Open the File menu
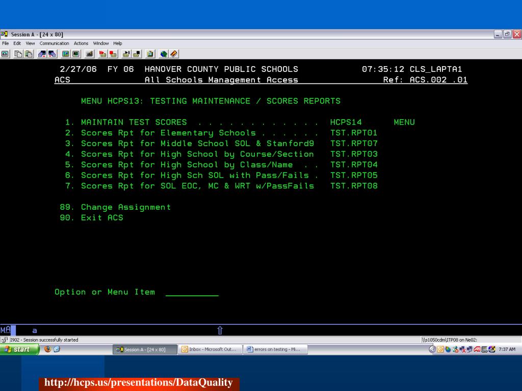Screen dimensions: 522x391 click(5, 43)
